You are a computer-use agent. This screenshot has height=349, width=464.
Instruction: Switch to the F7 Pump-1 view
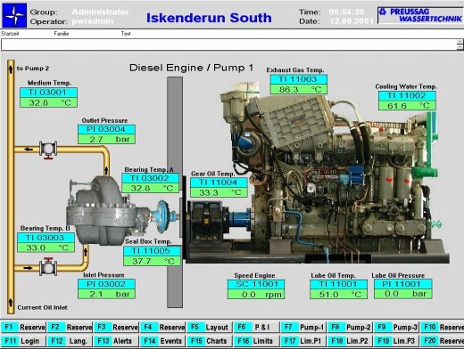[303, 327]
